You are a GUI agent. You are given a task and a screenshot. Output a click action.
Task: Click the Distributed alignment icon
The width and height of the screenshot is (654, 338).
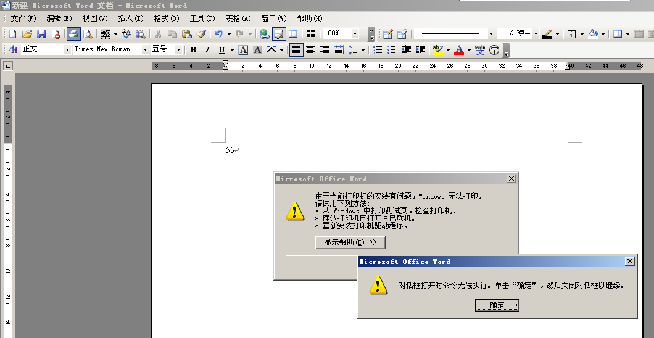tap(339, 50)
